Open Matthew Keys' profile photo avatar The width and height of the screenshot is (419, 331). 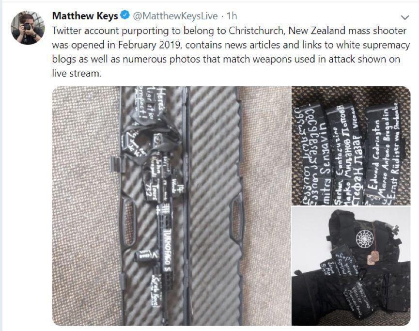[x=28, y=28]
